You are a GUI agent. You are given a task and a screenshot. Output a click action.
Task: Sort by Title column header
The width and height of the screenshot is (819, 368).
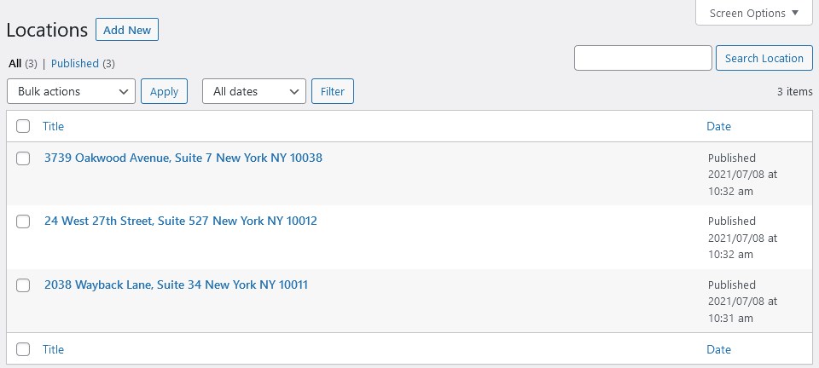[53, 126]
